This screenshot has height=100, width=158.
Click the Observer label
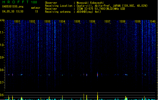tap(51, 3)
